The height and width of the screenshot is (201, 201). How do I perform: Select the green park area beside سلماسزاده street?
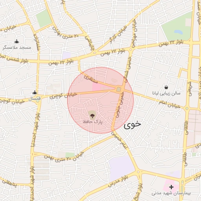tap(44, 18)
